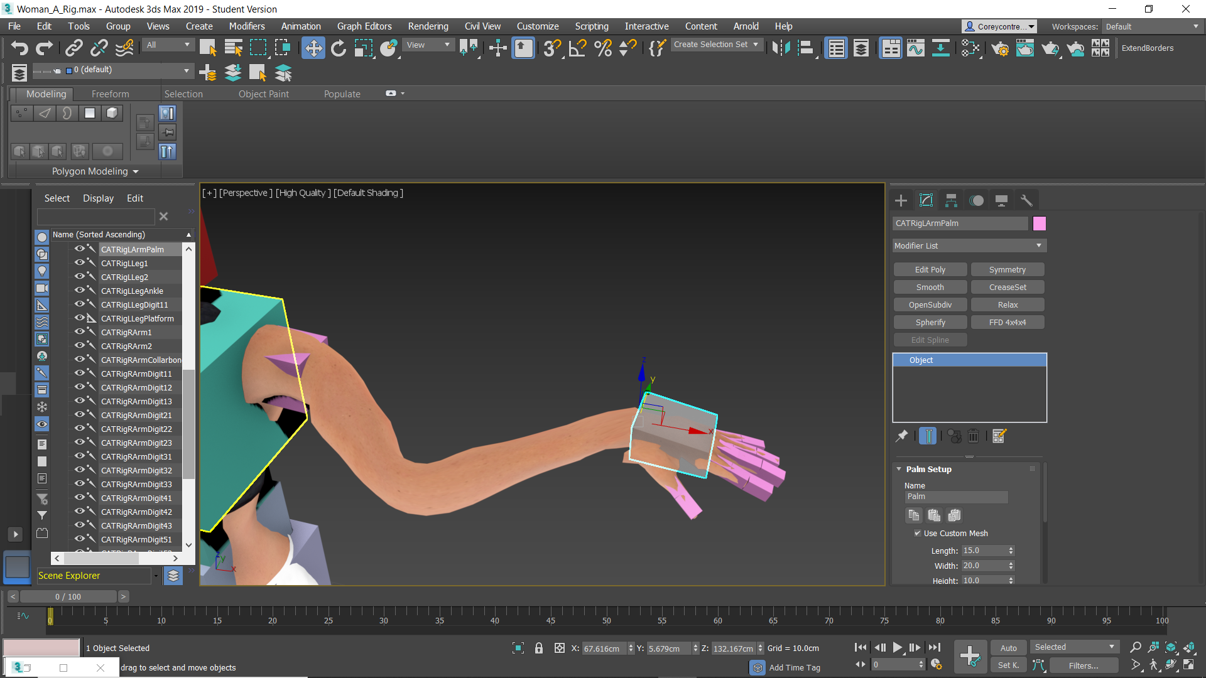
Task: Click the pink color swatch next to CATRigLArmPalm
Action: coord(1040,223)
